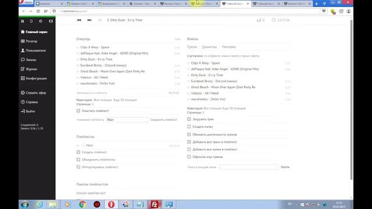The height and width of the screenshot is (209, 372).
Task: Open the Windows Start menu
Action: (24, 204)
